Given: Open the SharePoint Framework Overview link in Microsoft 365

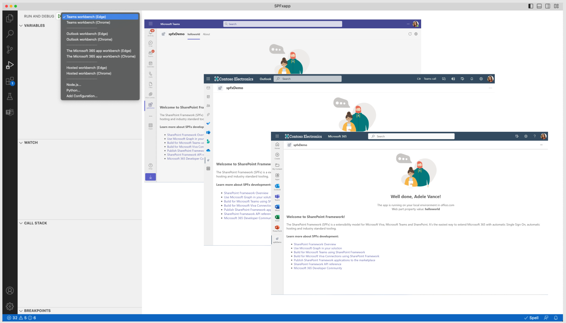Looking at the screenshot, I should pos(315,244).
